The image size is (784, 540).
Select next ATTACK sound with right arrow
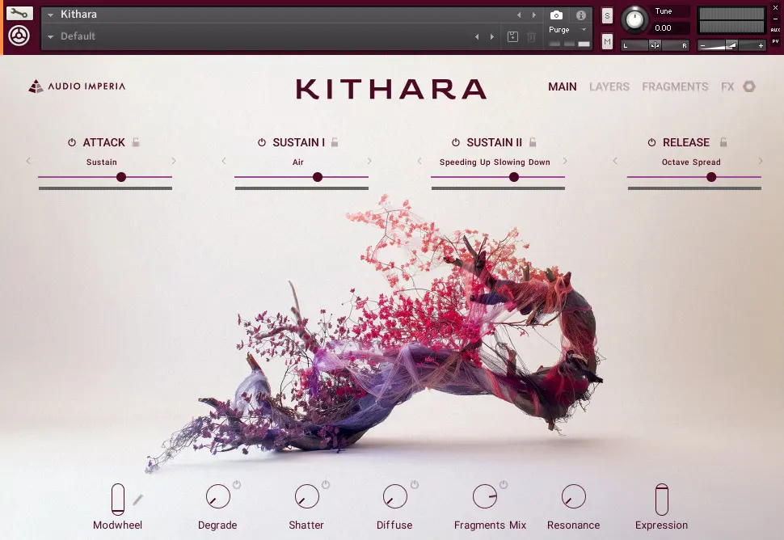(174, 161)
